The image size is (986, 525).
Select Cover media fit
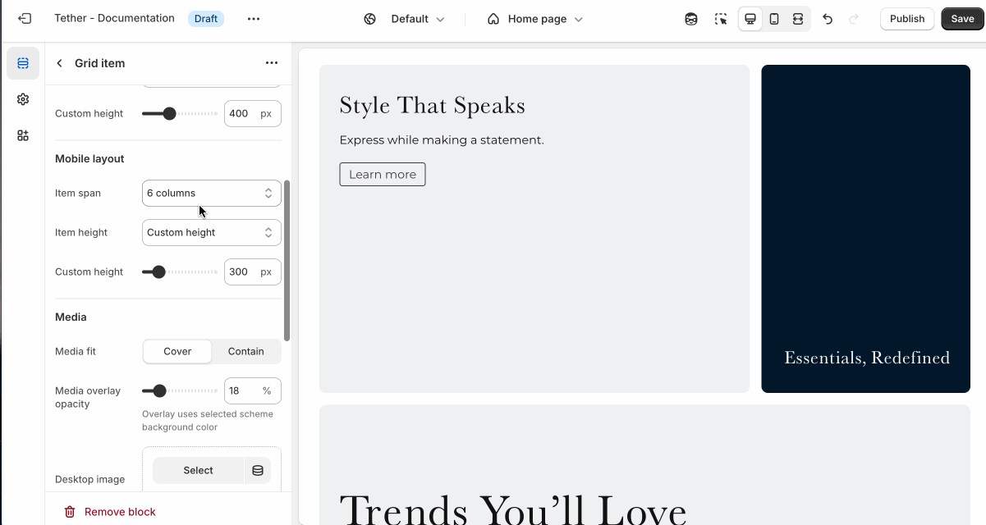[177, 351]
